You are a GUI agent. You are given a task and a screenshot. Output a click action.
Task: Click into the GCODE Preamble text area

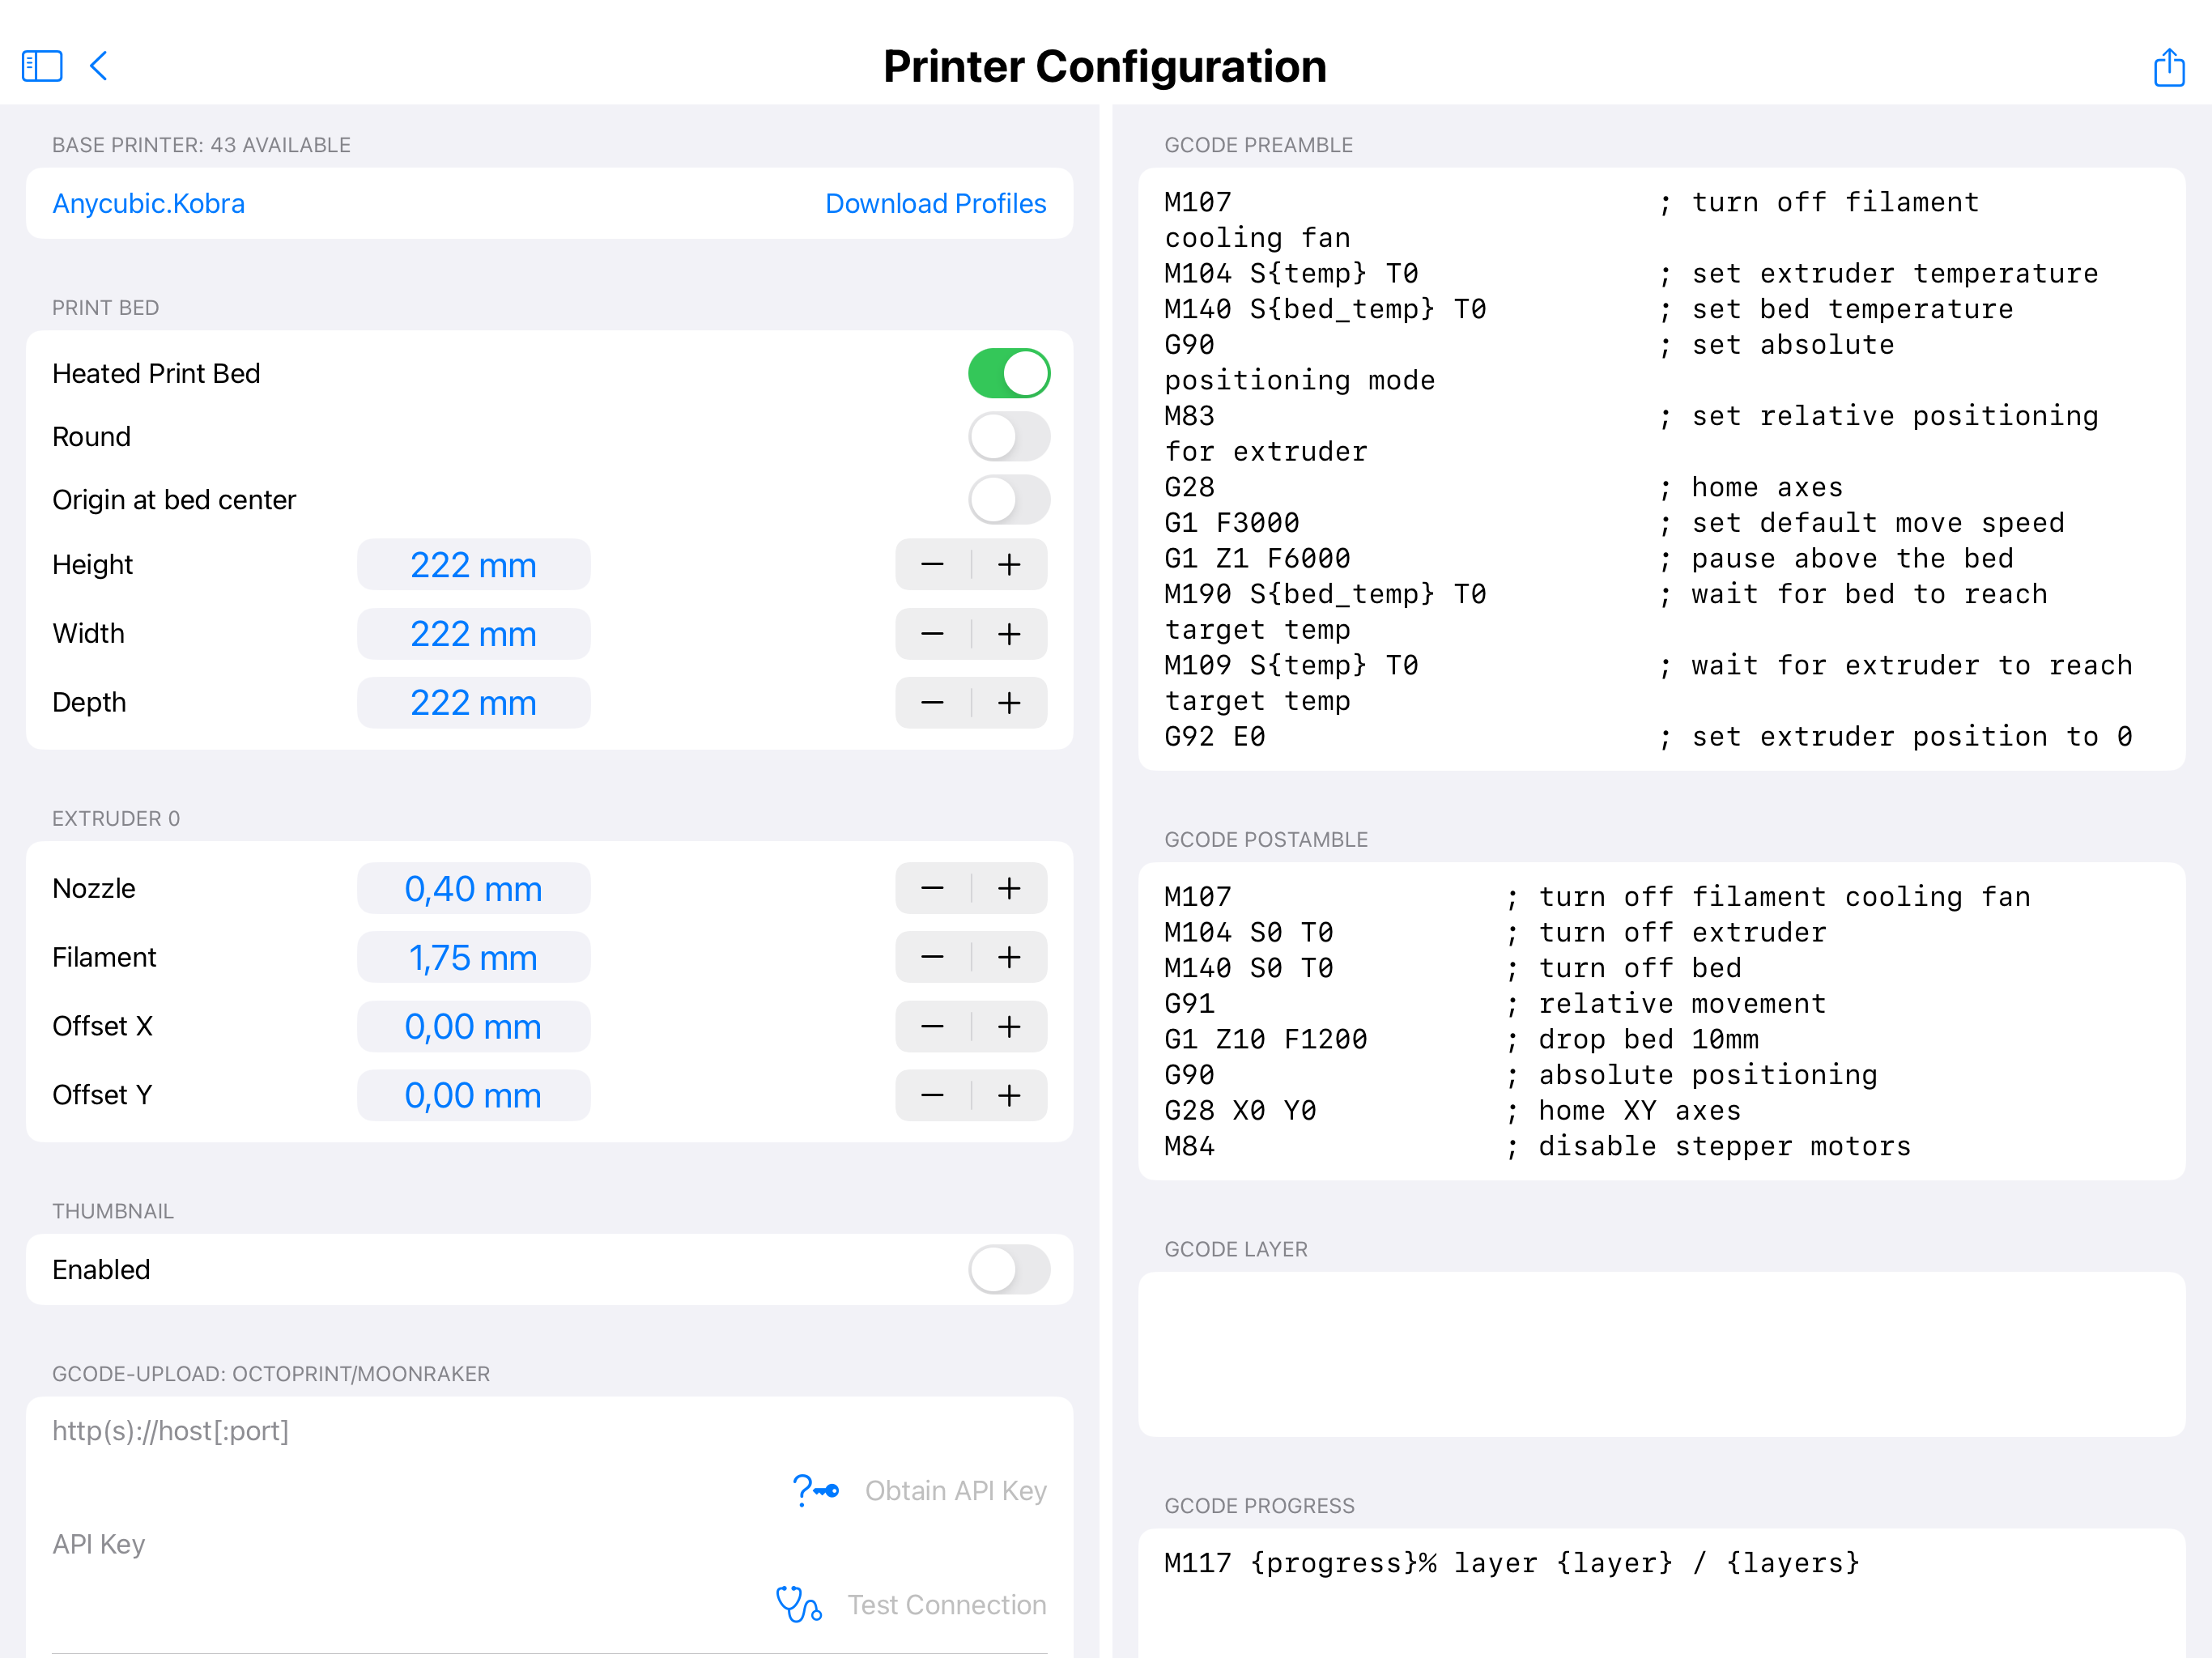(x=1661, y=469)
